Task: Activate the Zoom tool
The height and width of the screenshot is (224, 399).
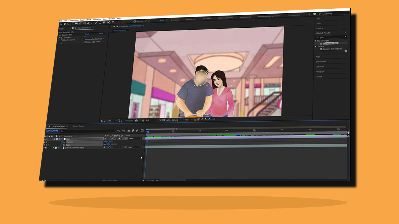Action: [x=69, y=23]
